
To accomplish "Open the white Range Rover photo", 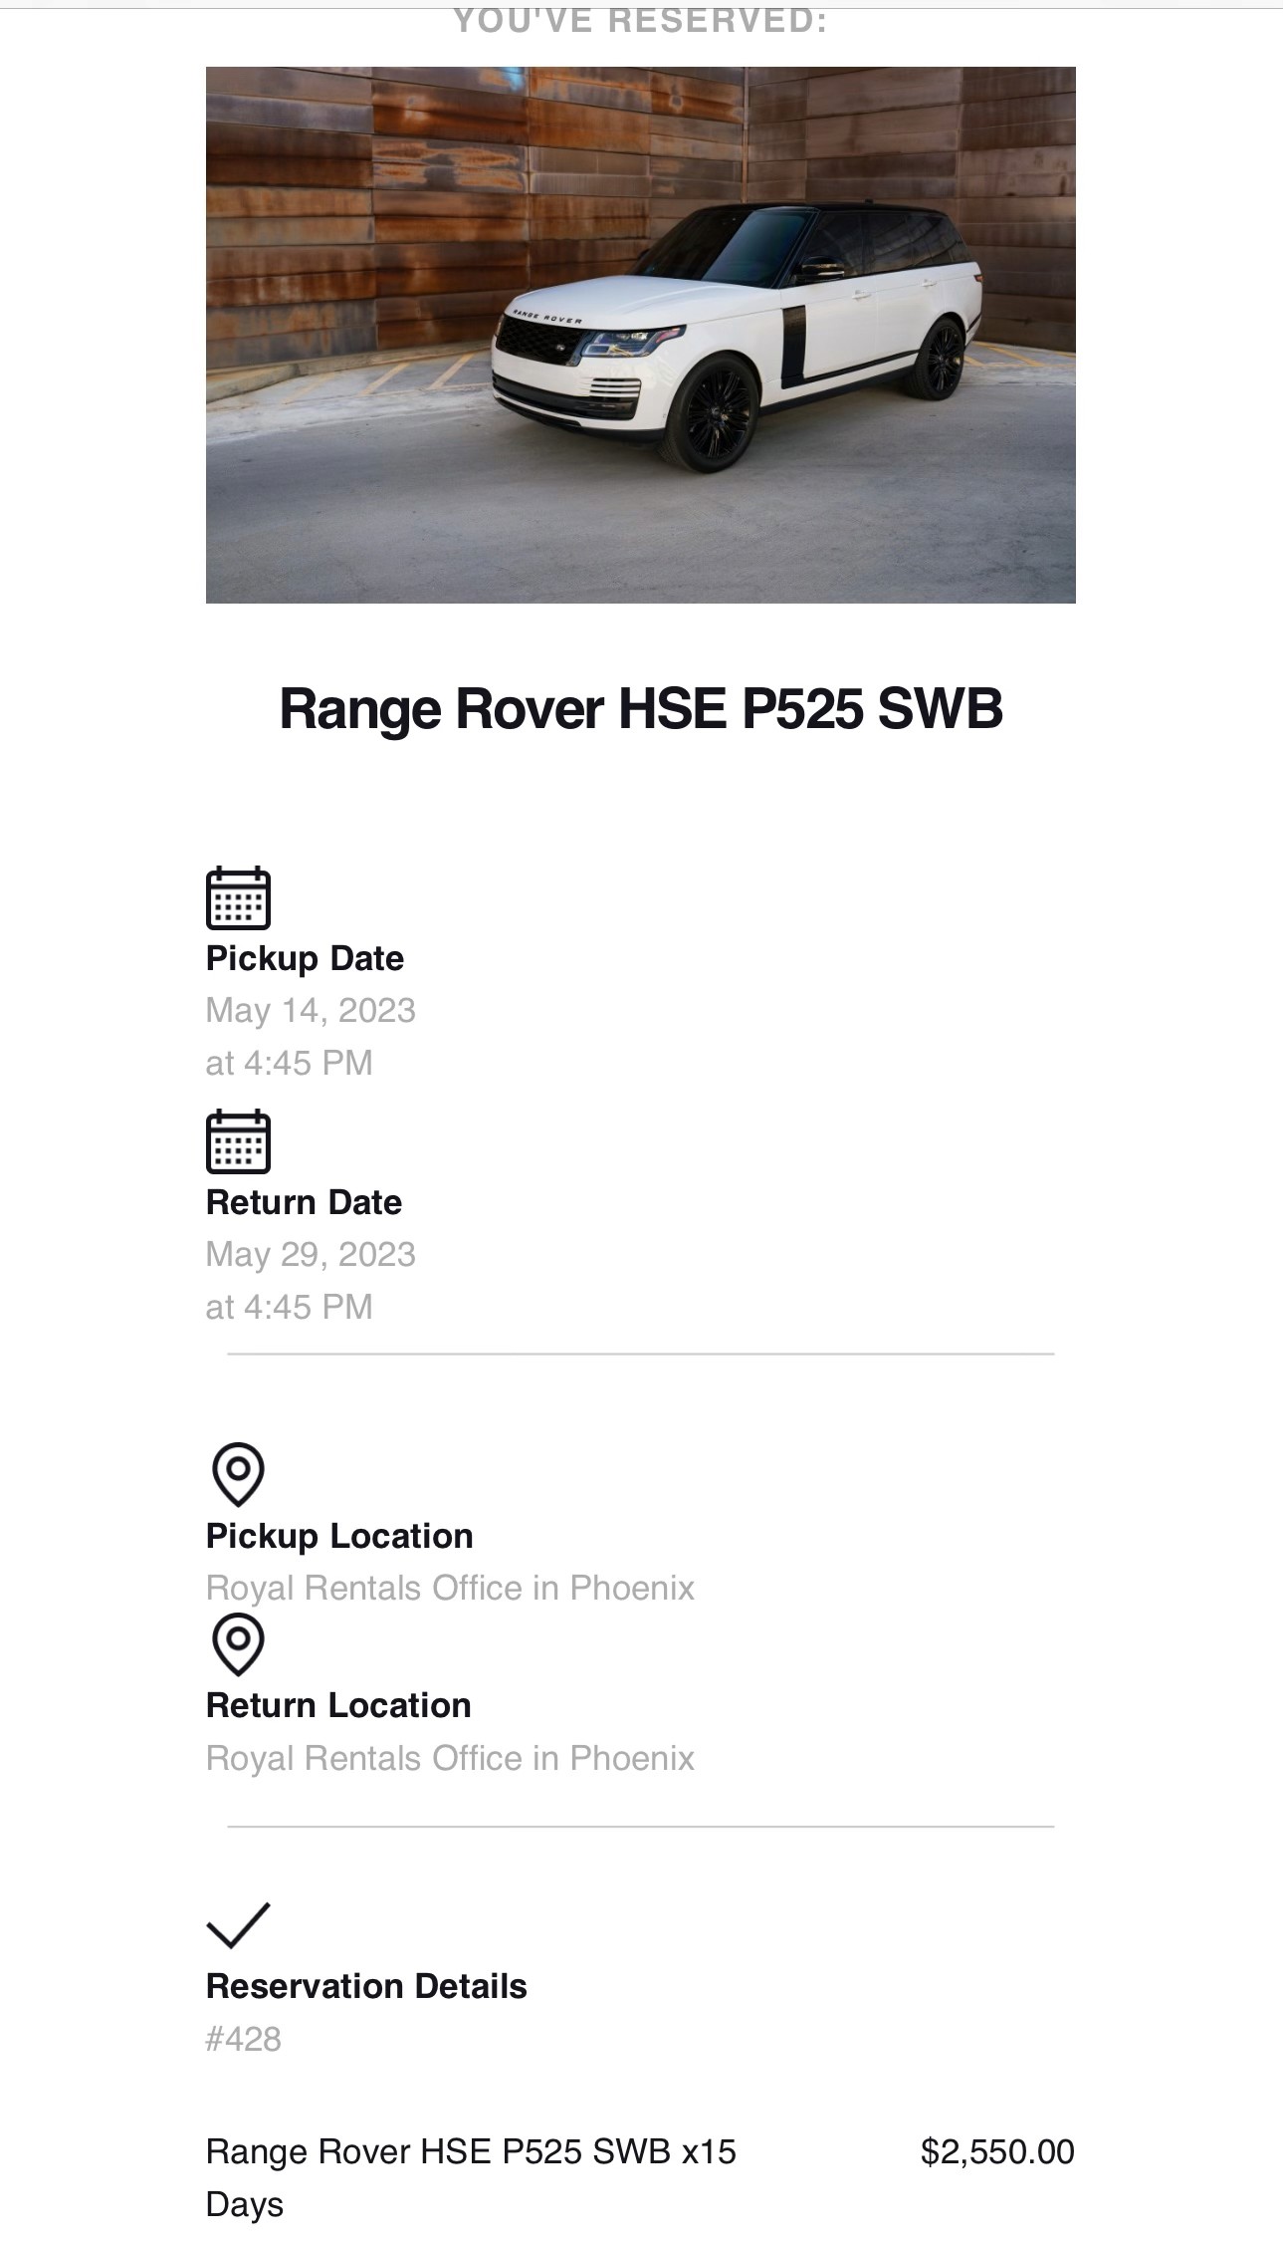I will click(641, 335).
